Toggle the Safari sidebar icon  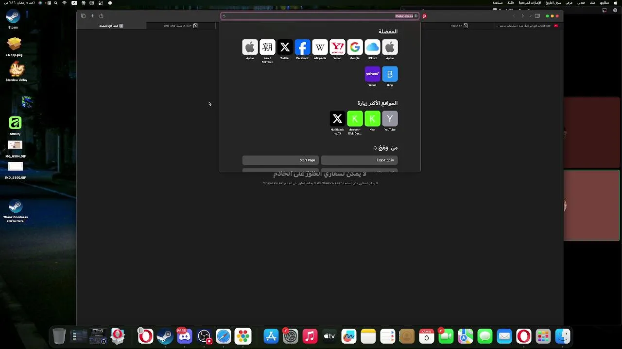click(537, 16)
